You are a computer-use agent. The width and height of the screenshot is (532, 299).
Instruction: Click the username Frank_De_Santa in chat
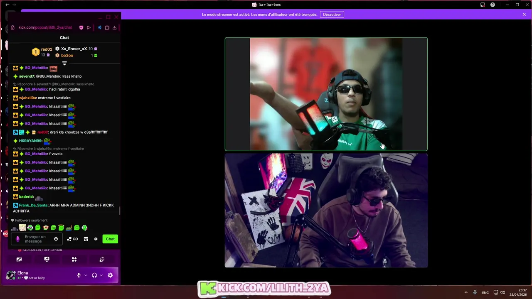tap(33, 205)
